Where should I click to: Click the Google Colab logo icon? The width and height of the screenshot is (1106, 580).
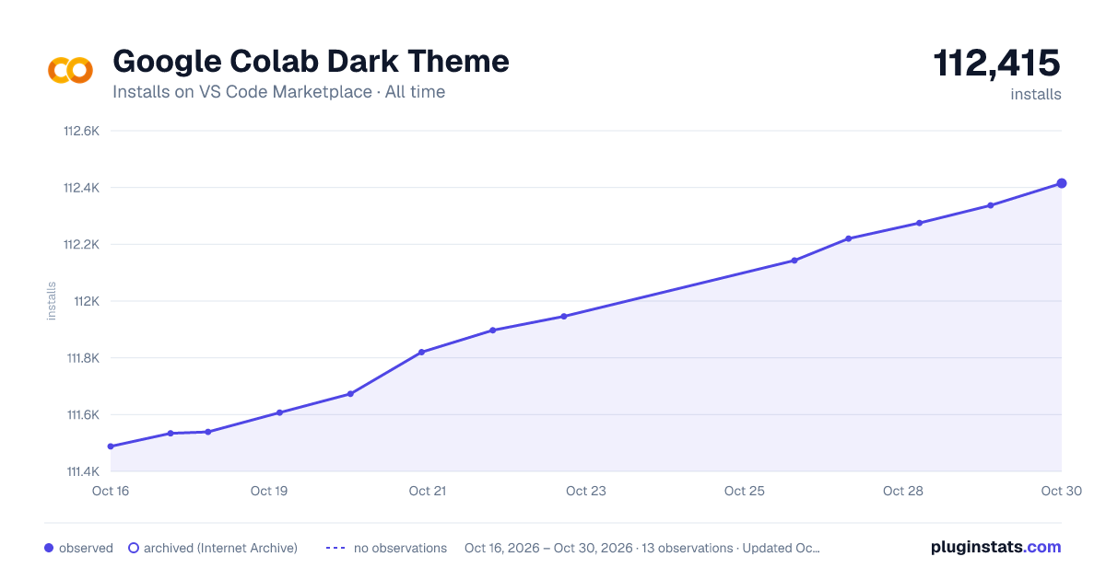pyautogui.click(x=70, y=70)
